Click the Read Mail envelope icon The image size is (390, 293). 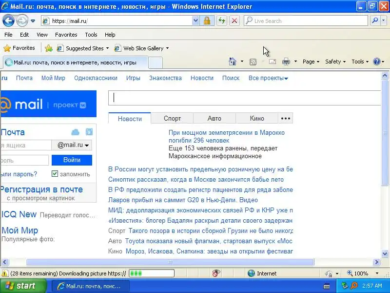click(x=273, y=62)
